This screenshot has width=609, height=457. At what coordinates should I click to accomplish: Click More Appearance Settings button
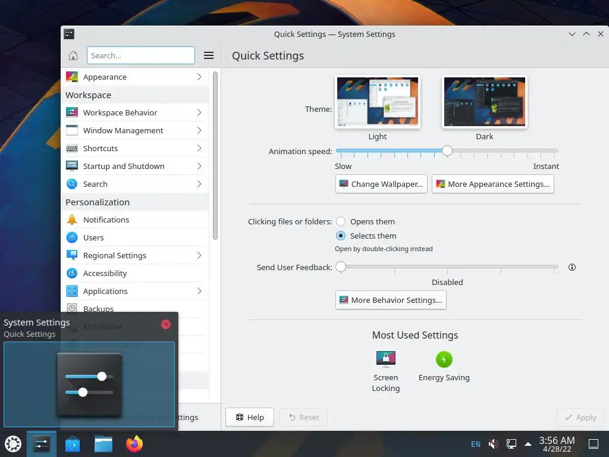(x=493, y=184)
